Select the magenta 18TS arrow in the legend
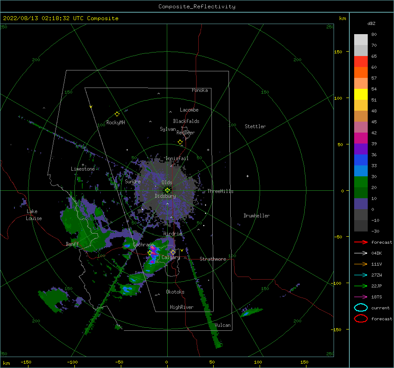 361,297
